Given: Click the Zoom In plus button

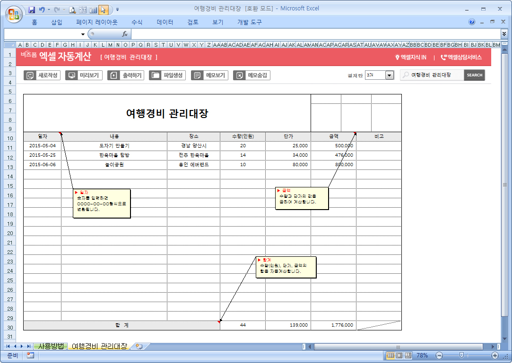Looking at the screenshot, I should tap(495, 355).
